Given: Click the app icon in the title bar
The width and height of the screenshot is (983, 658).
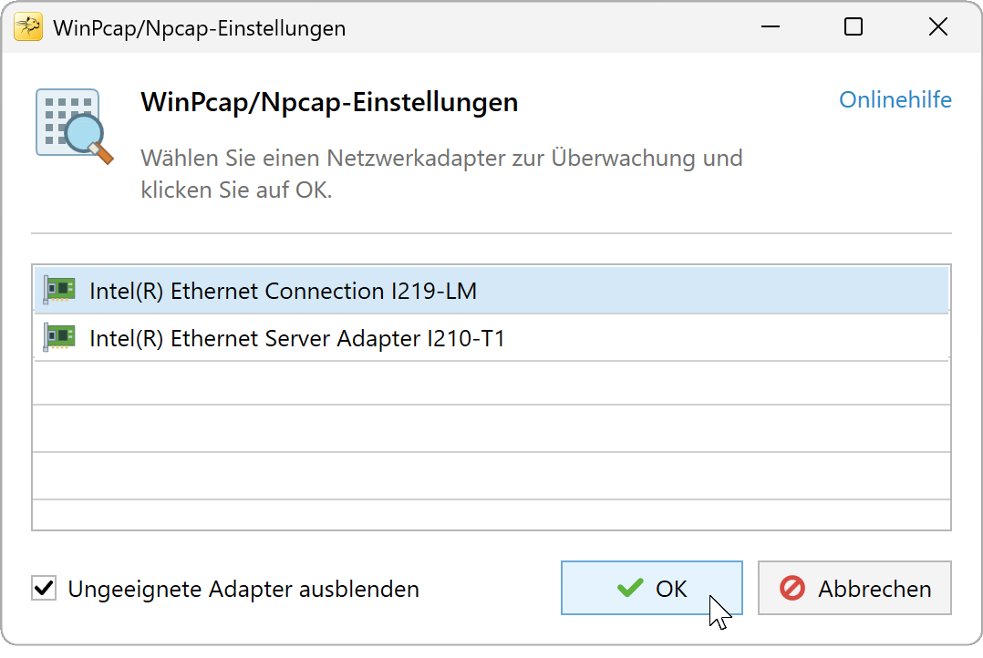Looking at the screenshot, I should (x=28, y=27).
